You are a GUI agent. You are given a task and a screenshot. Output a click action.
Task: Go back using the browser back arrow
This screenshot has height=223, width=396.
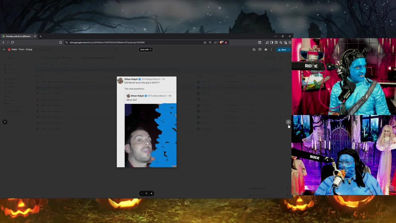tap(3, 42)
